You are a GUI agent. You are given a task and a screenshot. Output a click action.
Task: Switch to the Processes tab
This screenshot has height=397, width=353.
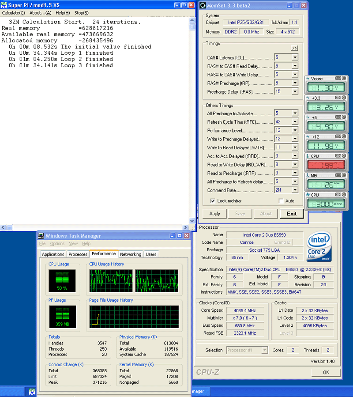coord(78,254)
